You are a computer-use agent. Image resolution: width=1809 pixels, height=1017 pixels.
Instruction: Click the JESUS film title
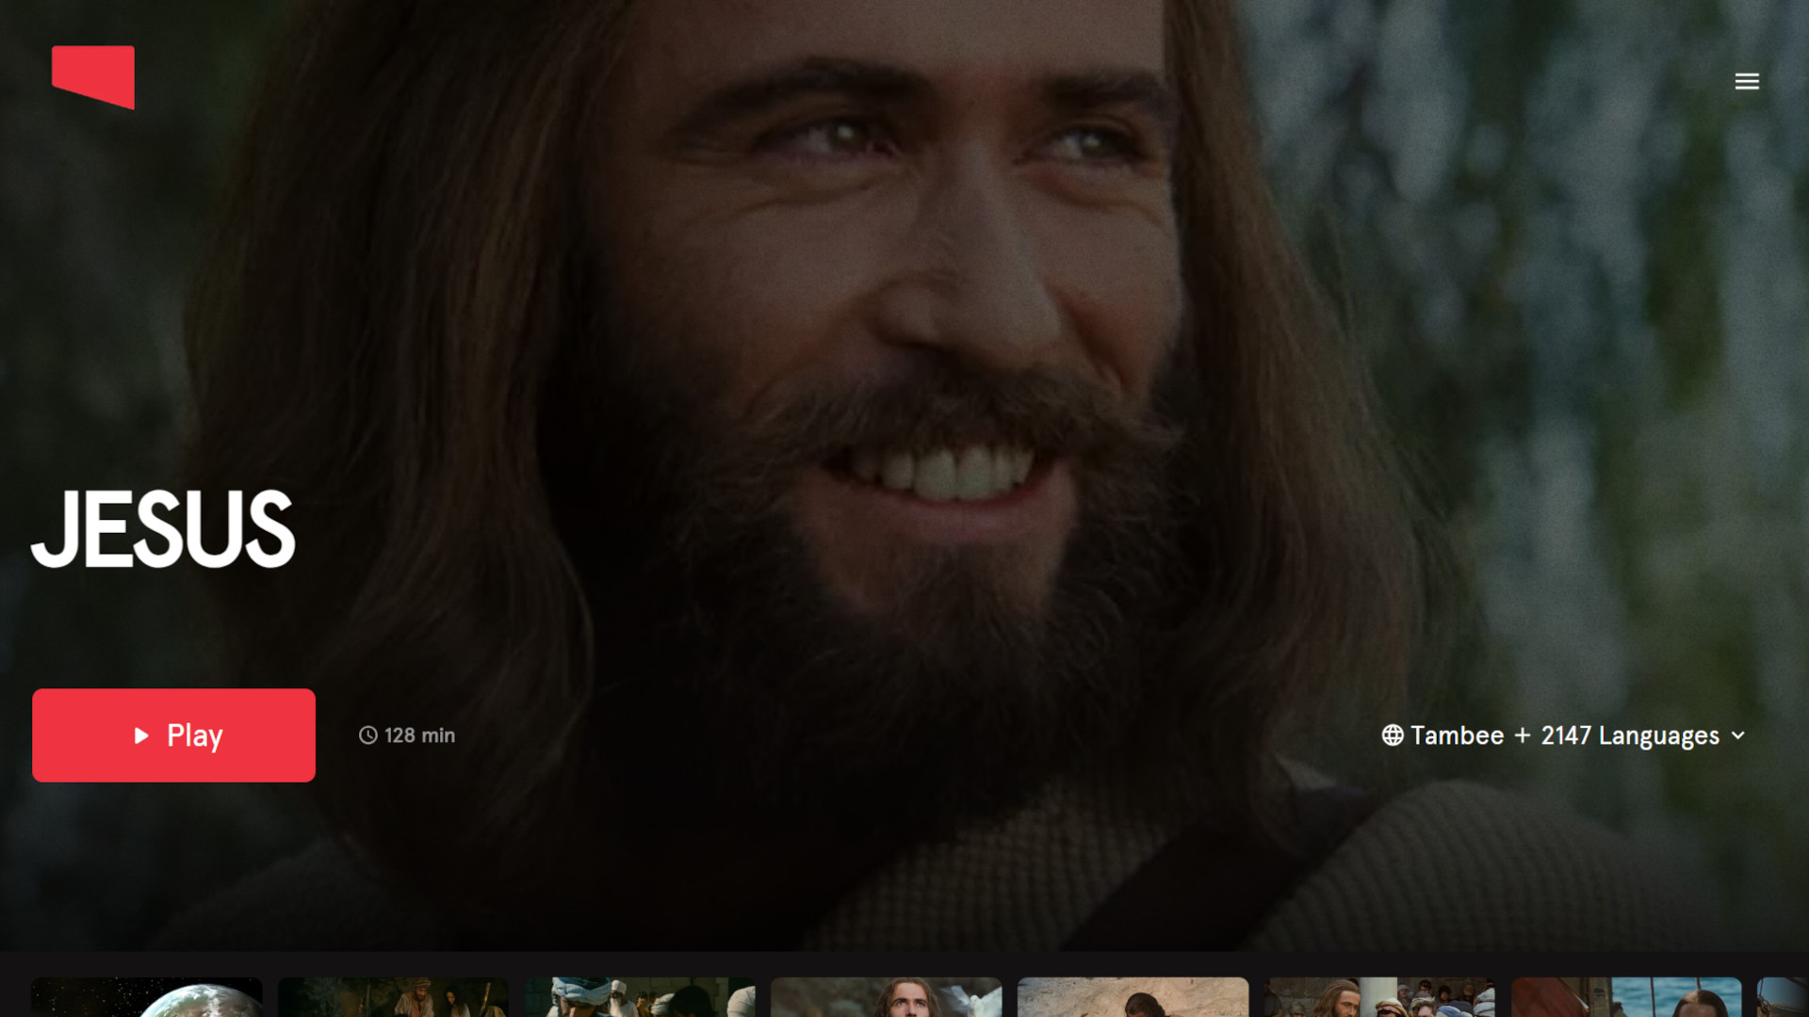point(164,529)
